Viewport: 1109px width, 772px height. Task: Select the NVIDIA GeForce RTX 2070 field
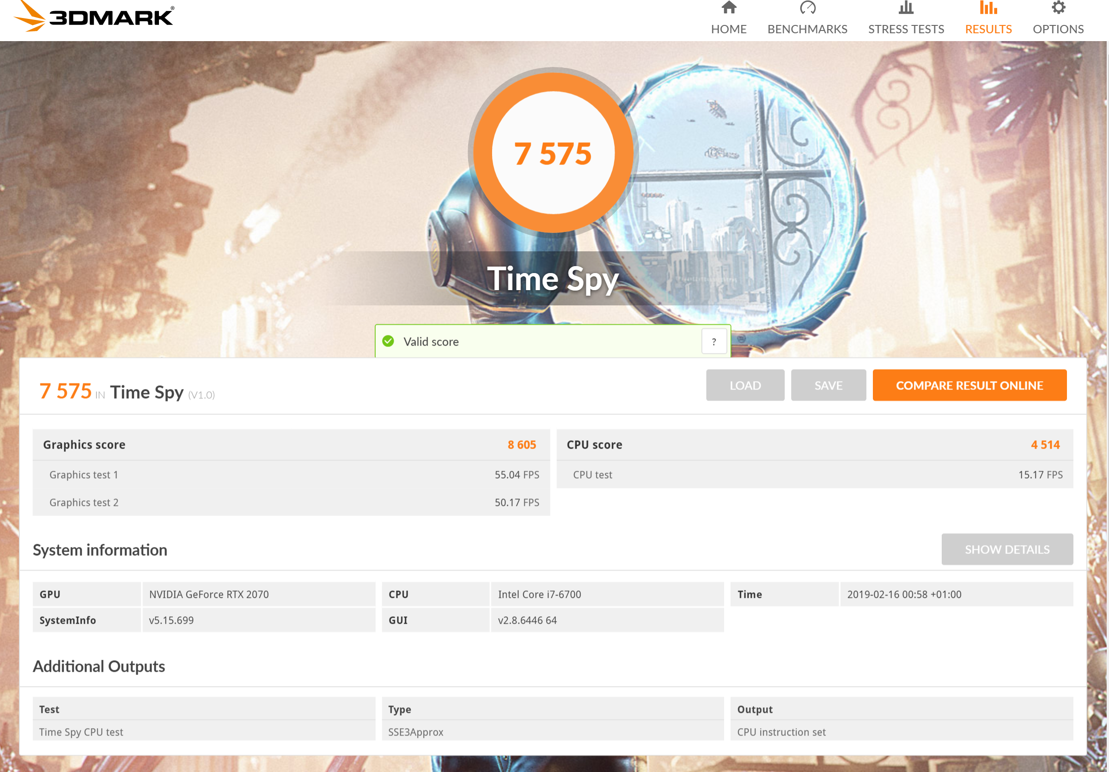coord(258,594)
